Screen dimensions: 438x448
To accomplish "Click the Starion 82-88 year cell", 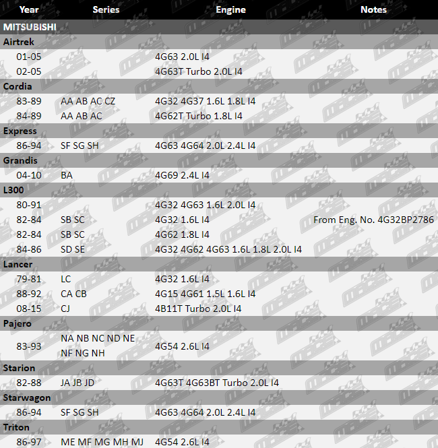I will click(x=29, y=383).
